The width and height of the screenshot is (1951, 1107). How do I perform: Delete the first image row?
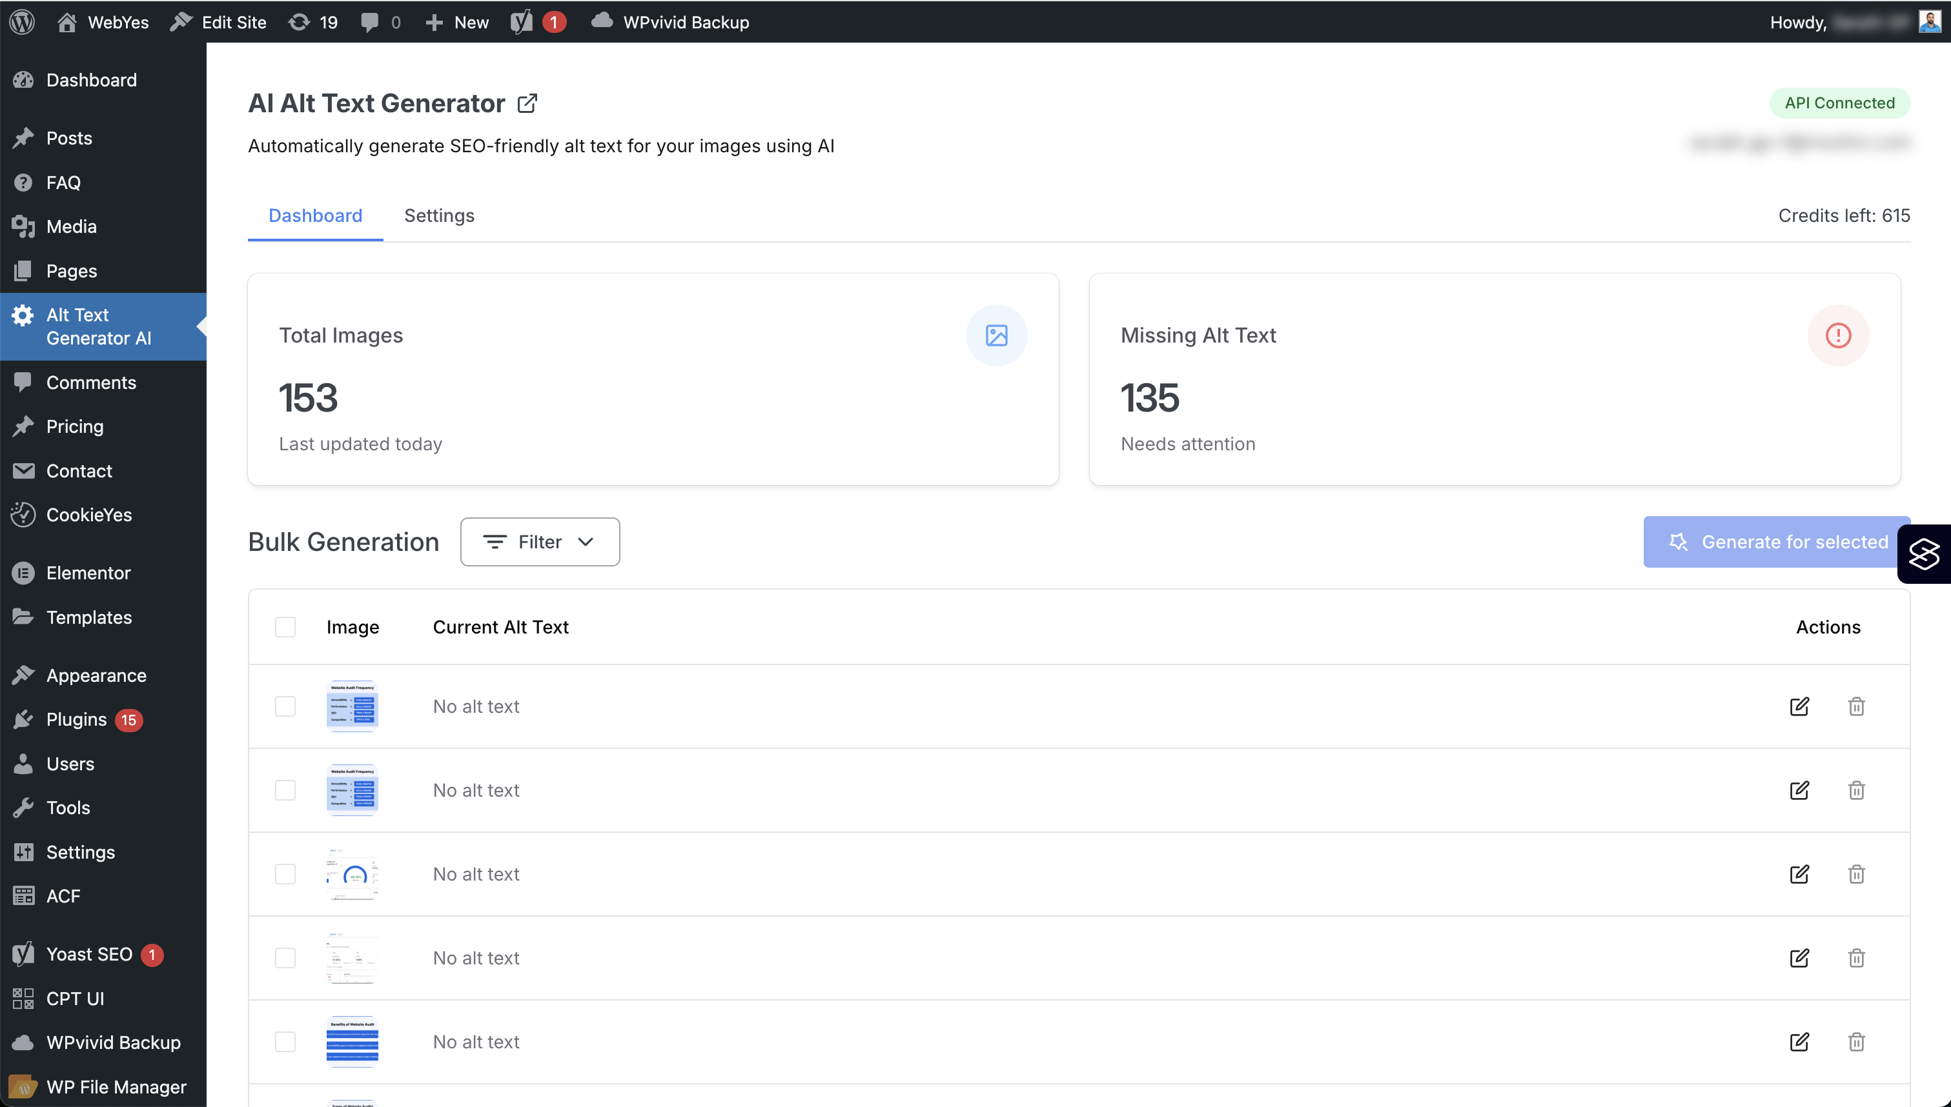[x=1857, y=706]
